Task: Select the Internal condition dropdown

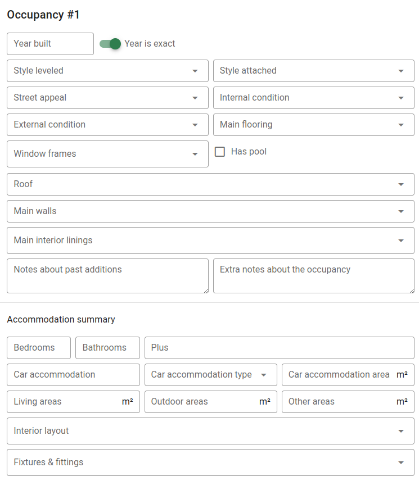Action: click(313, 98)
